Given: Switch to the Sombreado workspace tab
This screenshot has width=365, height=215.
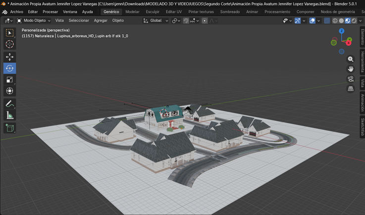Looking at the screenshot, I should (230, 11).
